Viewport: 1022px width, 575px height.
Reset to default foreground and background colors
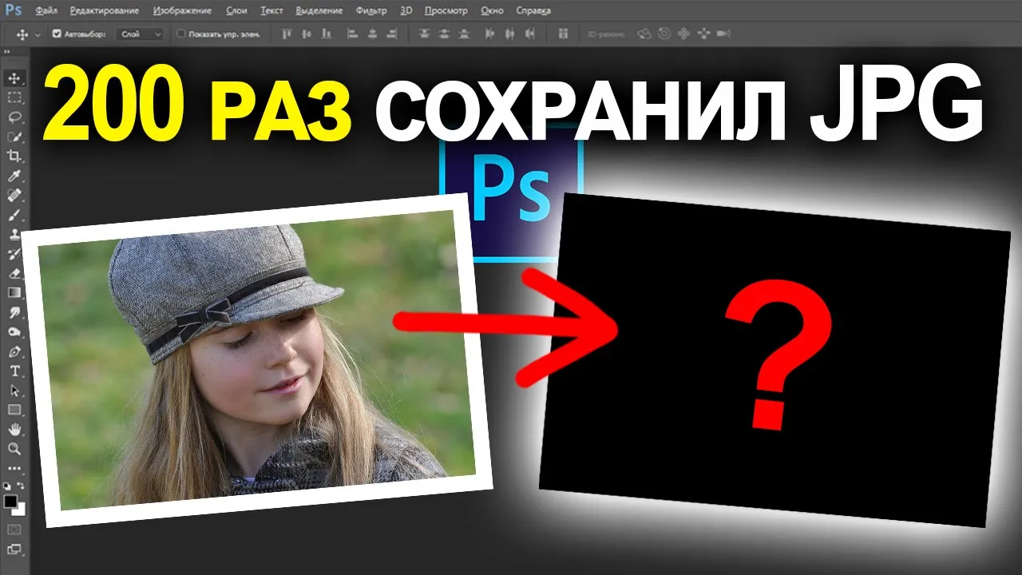click(x=8, y=486)
